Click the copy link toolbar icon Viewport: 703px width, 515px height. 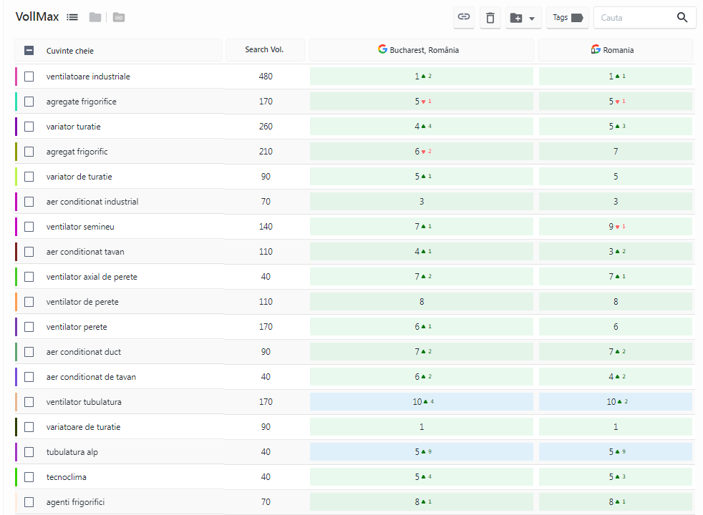coord(463,17)
